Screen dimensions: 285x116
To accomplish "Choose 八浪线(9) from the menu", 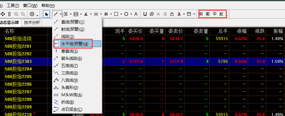I will [x=77, y=80].
